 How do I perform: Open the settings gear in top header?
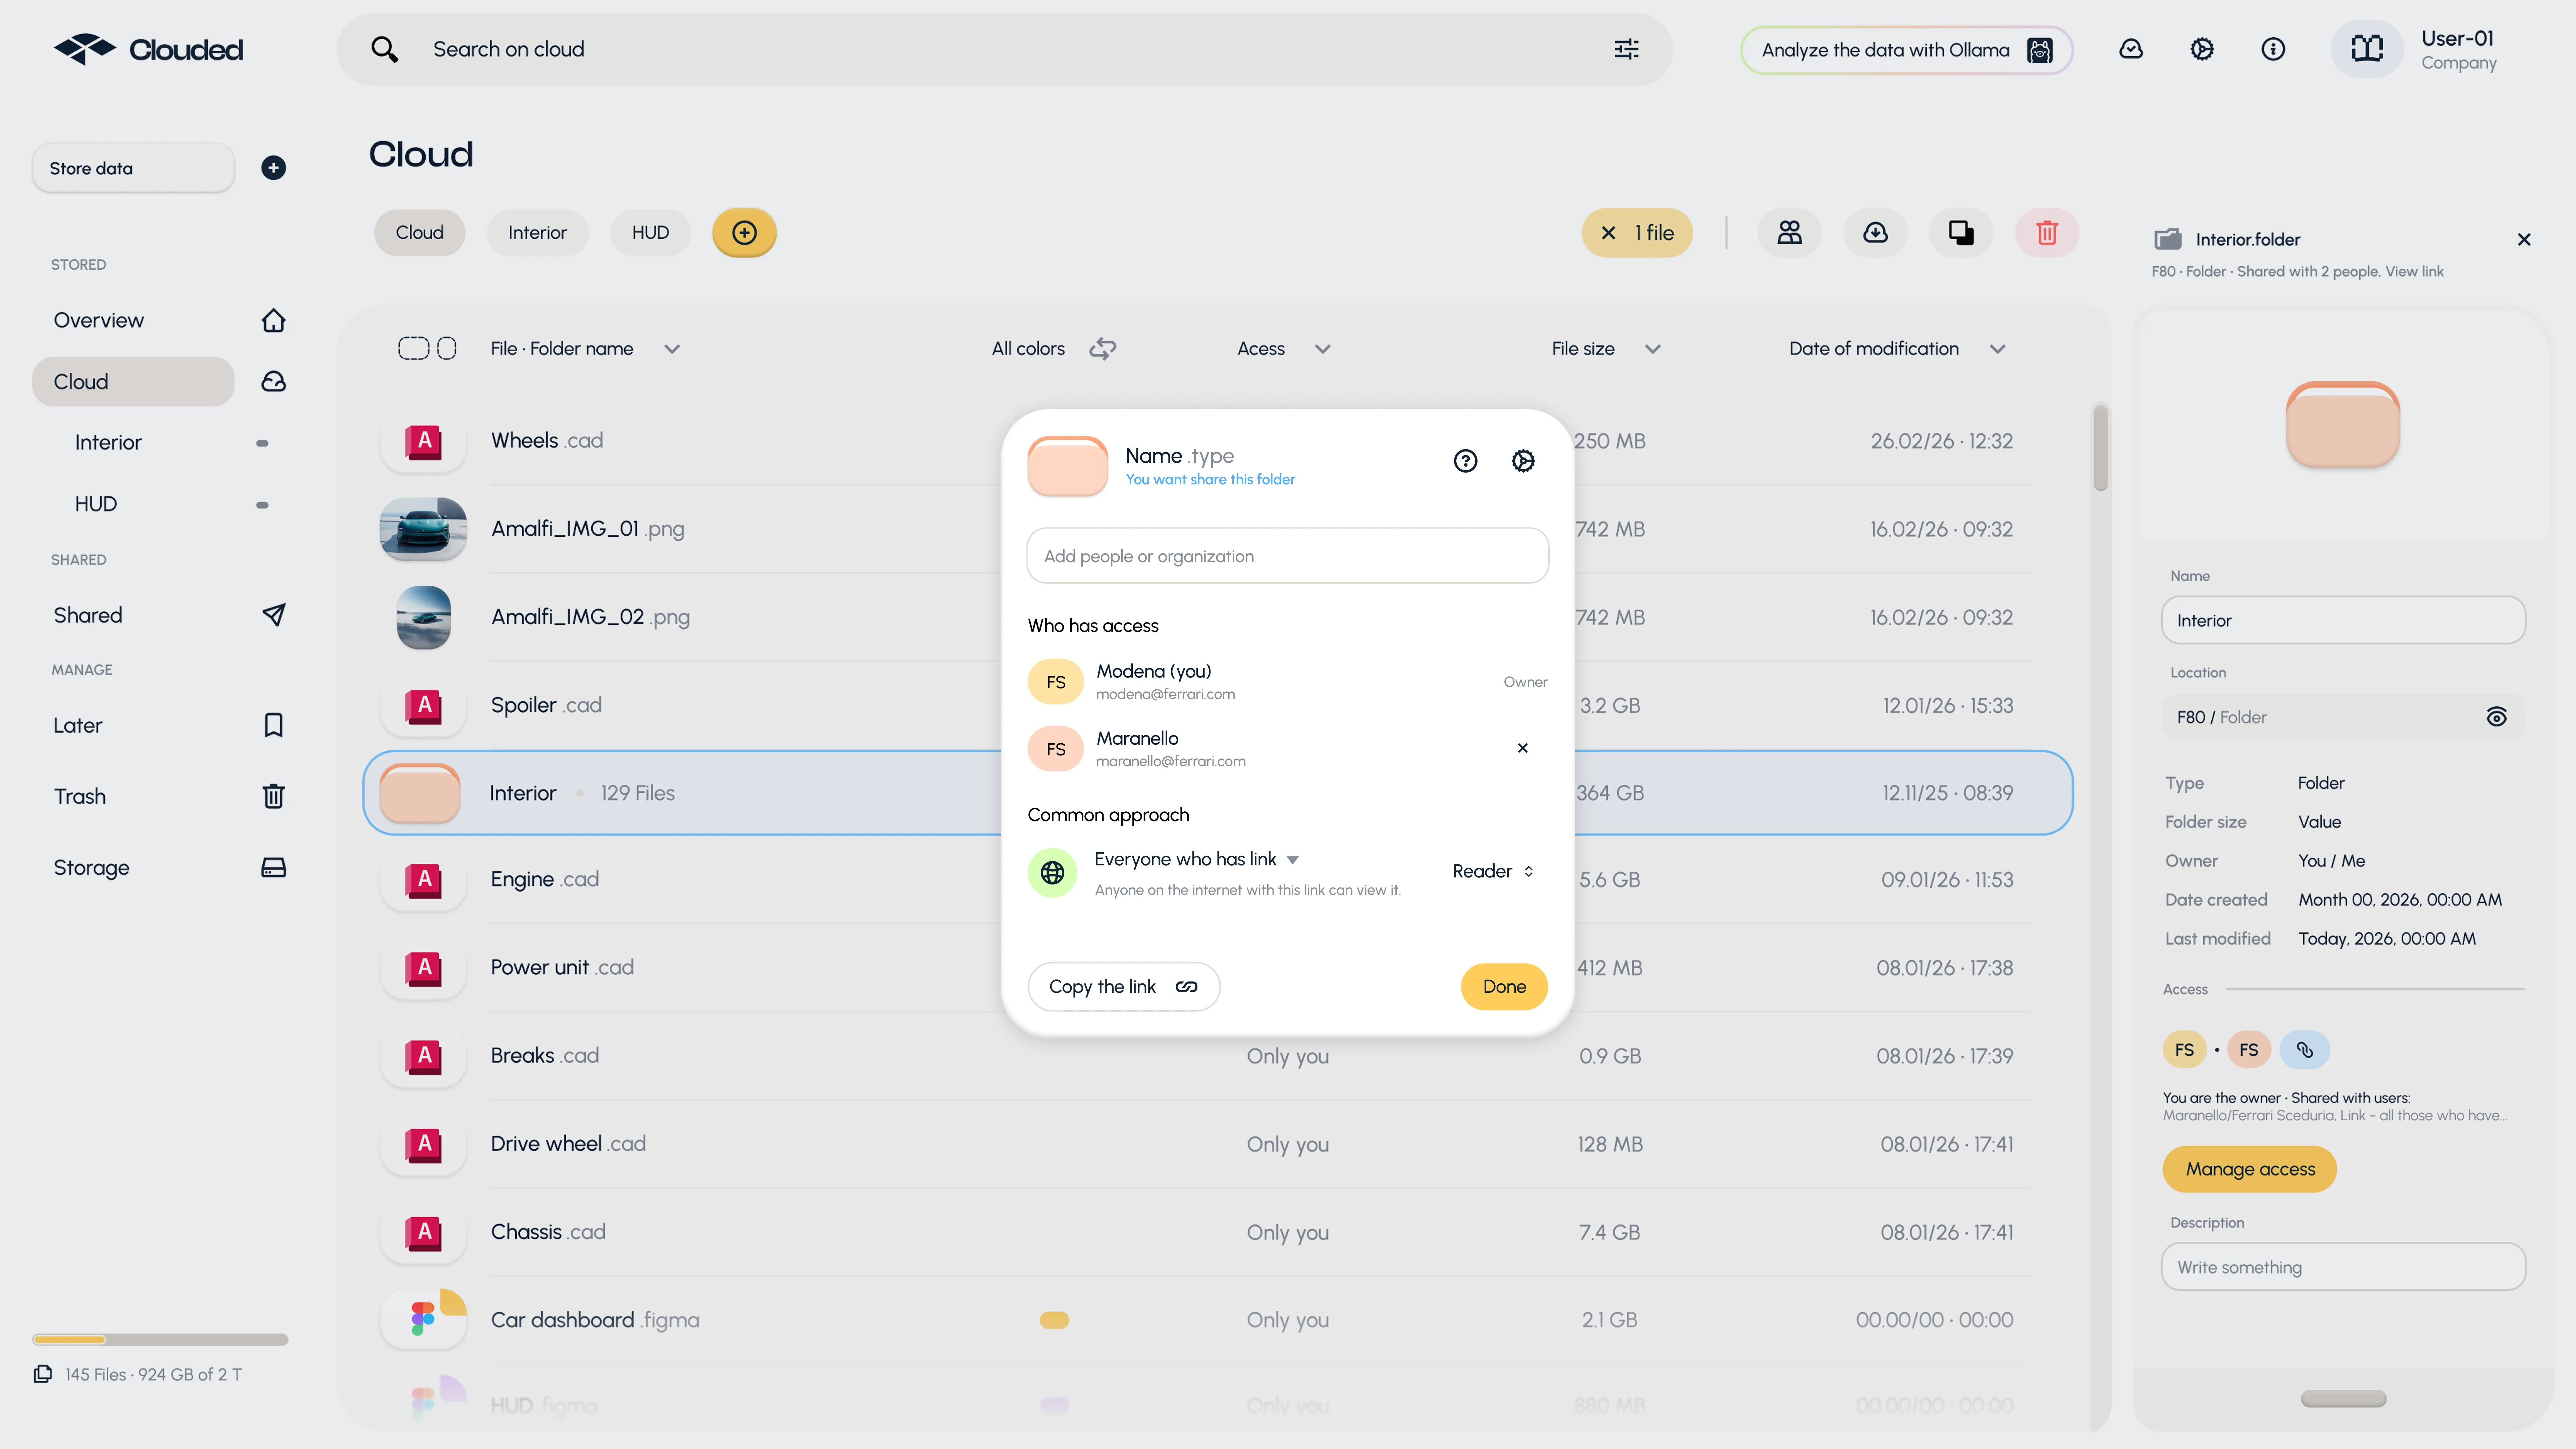tap(2202, 49)
